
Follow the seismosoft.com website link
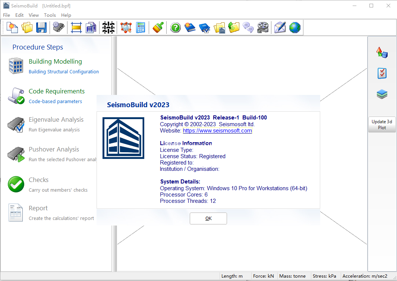coord(217,131)
